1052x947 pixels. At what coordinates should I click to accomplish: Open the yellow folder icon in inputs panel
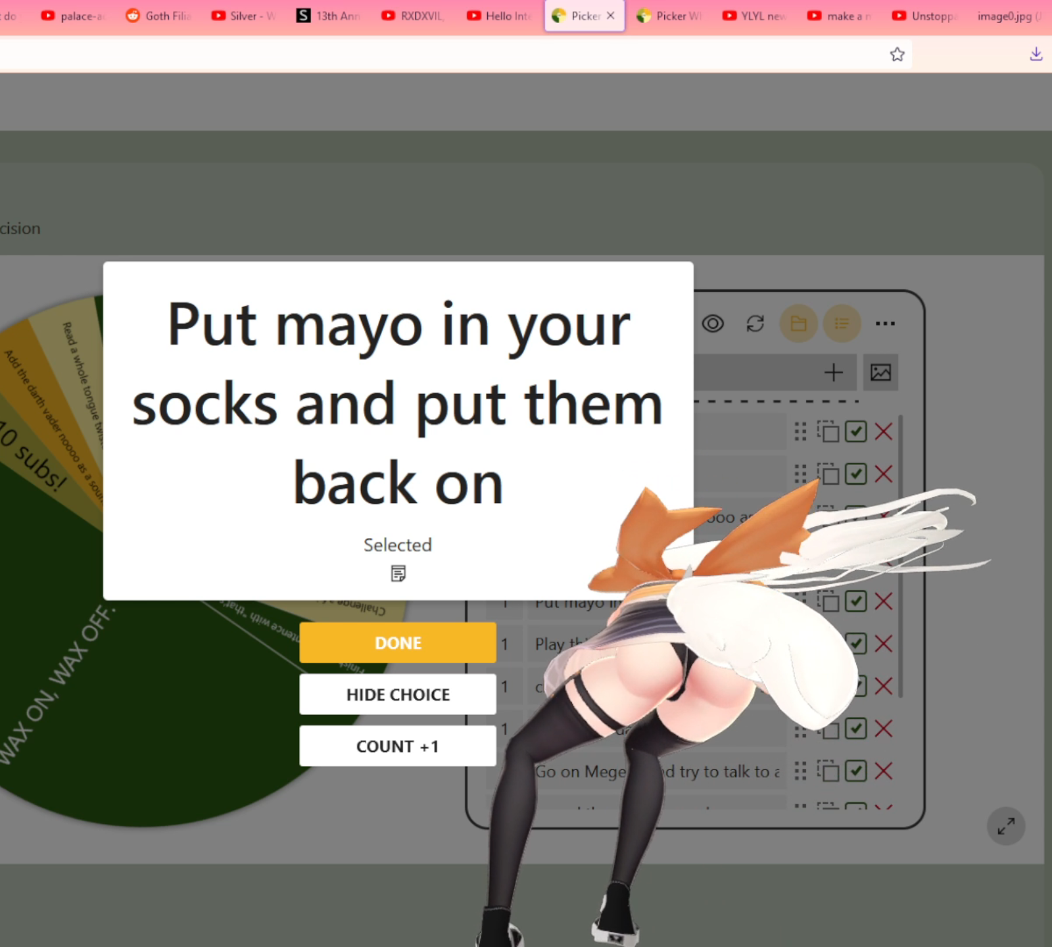pos(798,324)
